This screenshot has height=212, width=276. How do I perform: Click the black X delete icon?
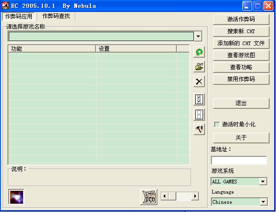point(199,82)
